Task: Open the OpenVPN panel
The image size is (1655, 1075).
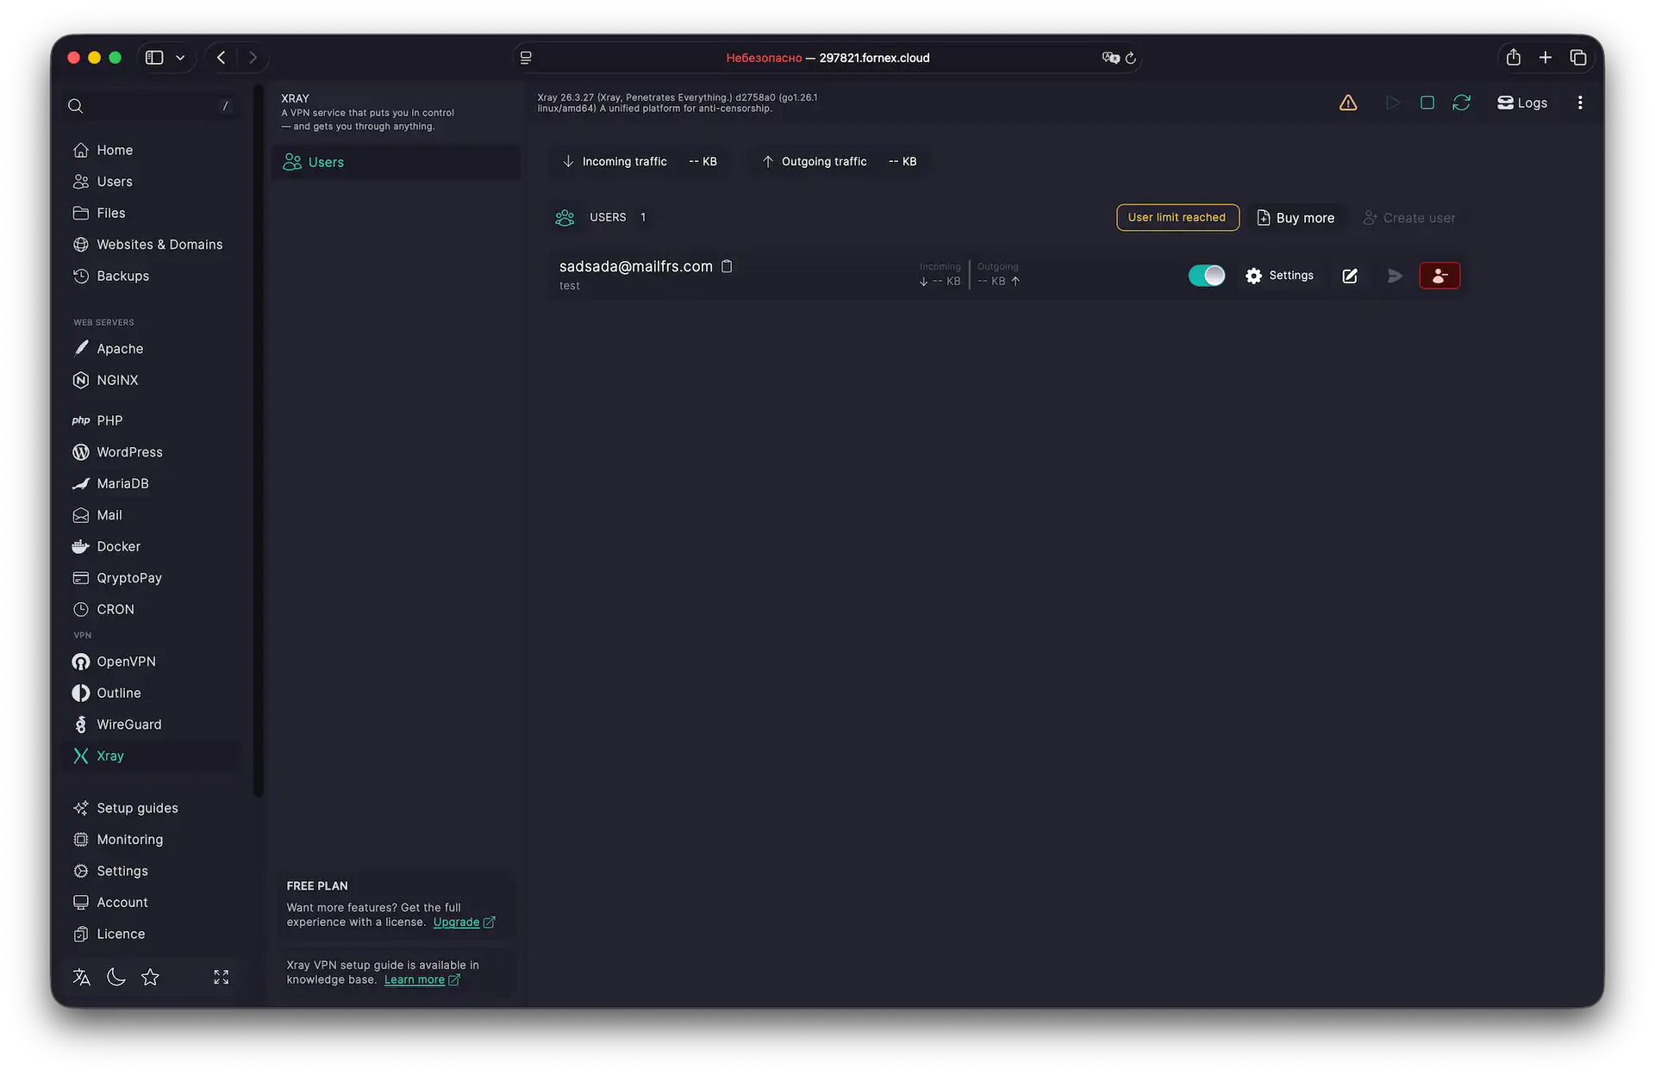Action: pos(125,661)
